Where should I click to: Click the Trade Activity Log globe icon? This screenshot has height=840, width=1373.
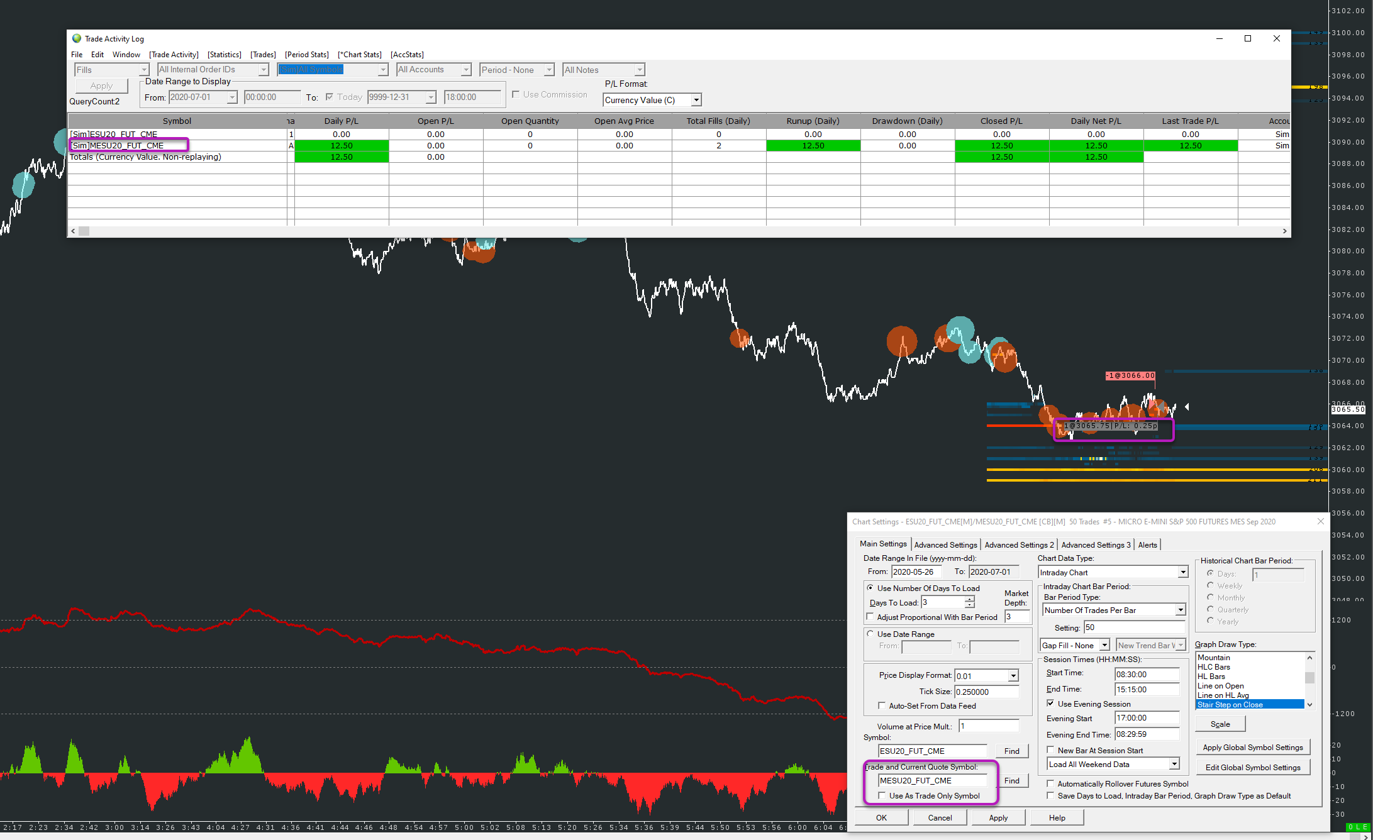tap(77, 38)
